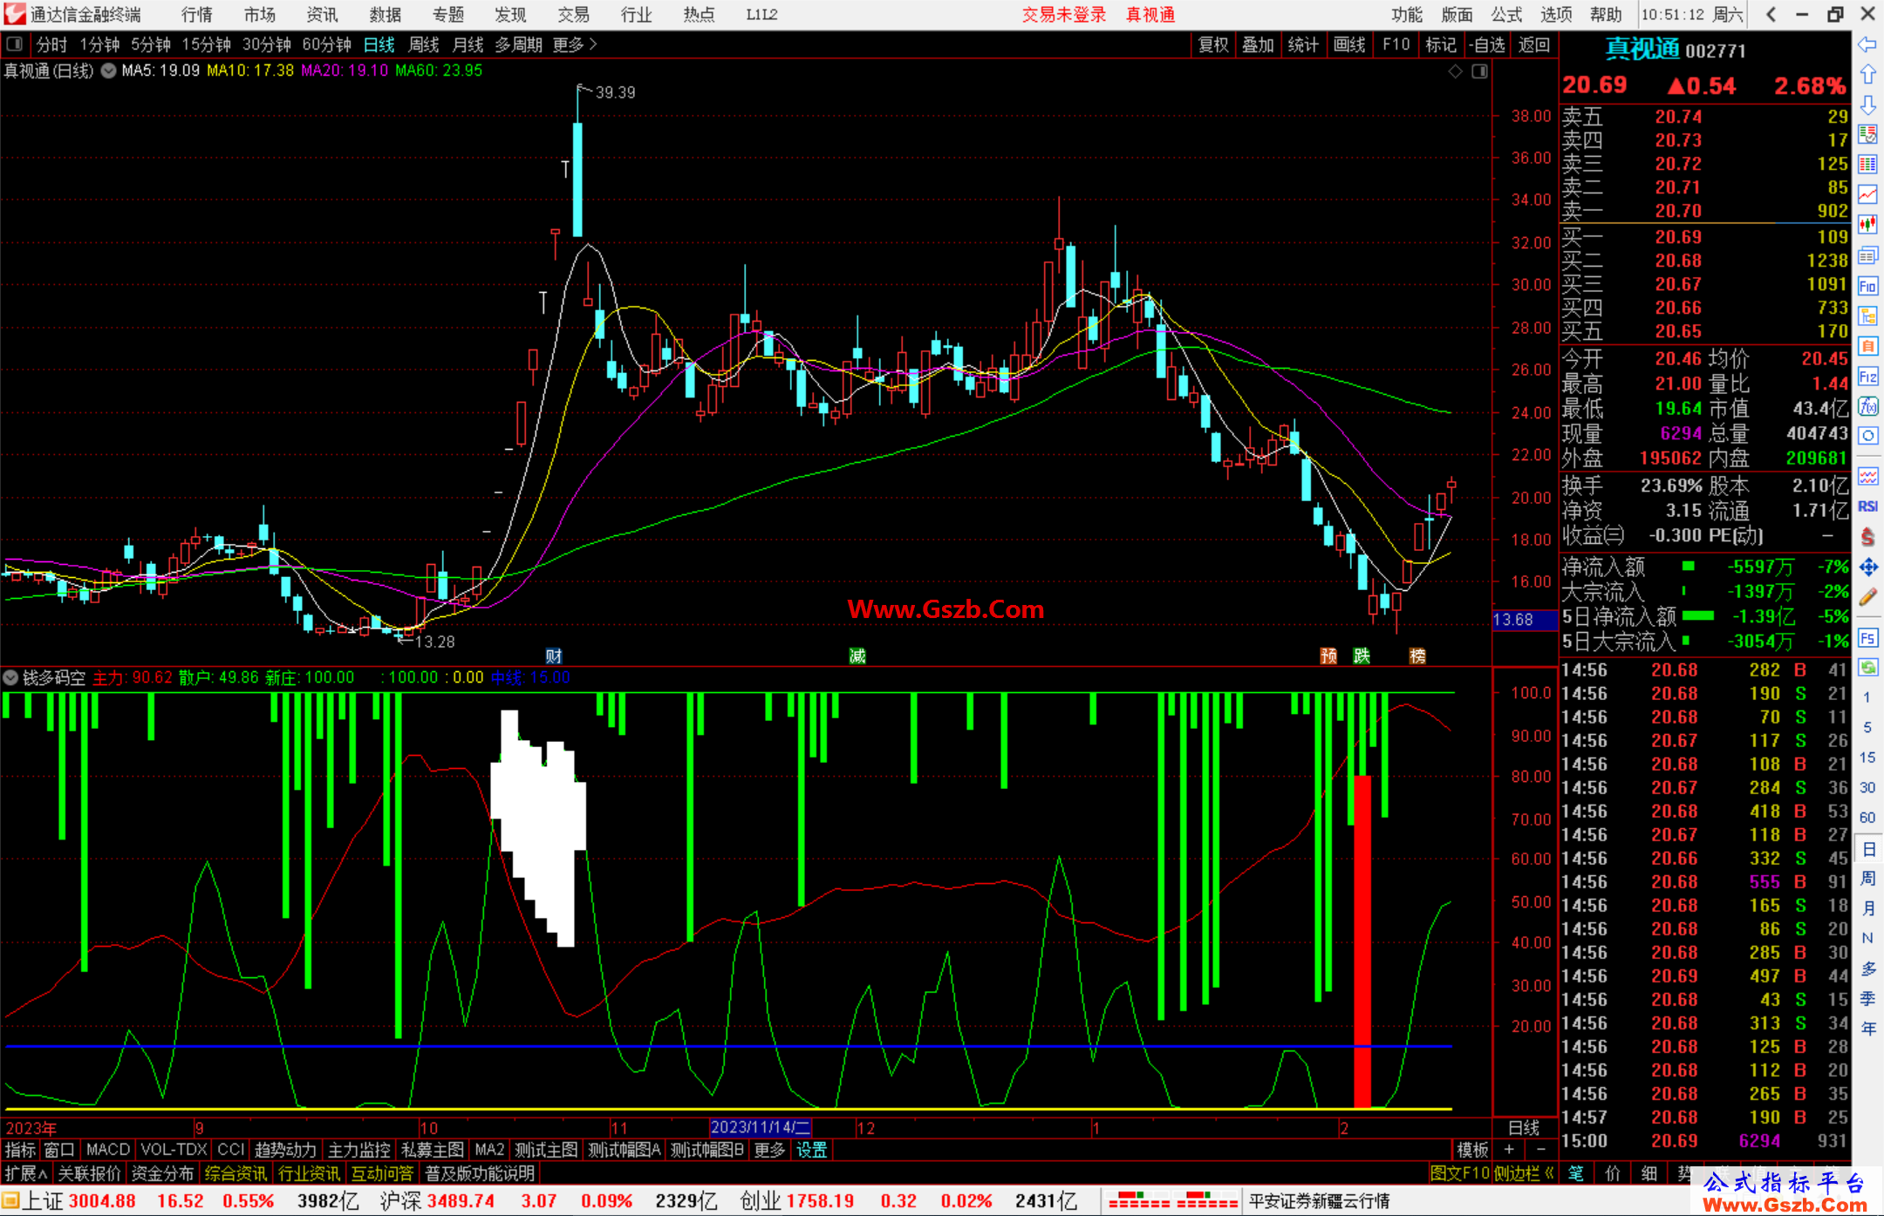Screen dimensions: 1884x1216
Task: Switch to the MACD indicator tab
Action: [x=108, y=1150]
